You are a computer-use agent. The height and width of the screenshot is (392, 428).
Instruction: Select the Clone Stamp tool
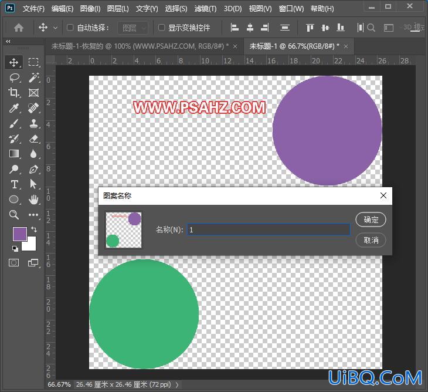33,123
